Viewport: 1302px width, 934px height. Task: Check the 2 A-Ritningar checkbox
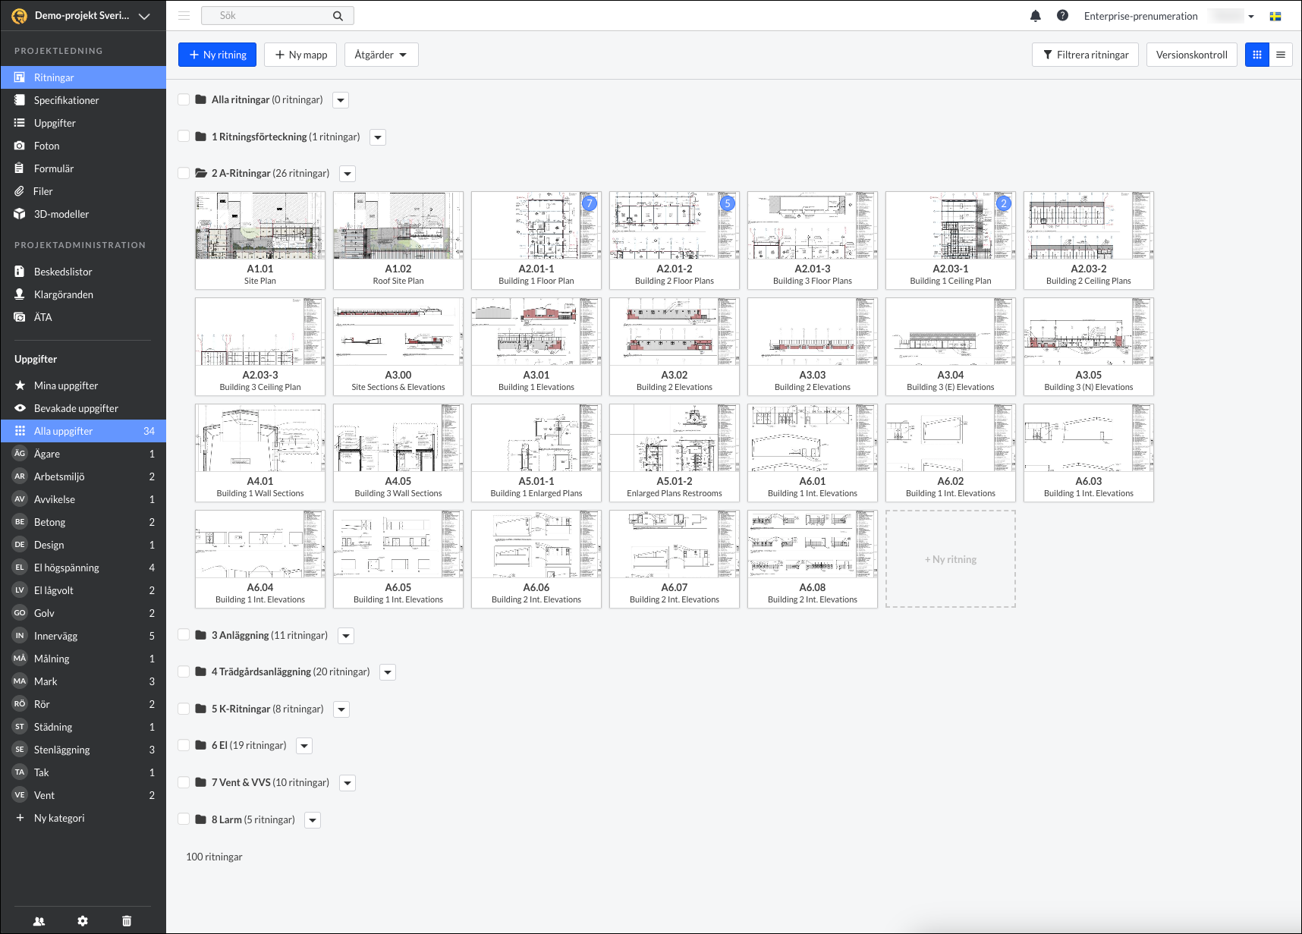[x=184, y=173]
